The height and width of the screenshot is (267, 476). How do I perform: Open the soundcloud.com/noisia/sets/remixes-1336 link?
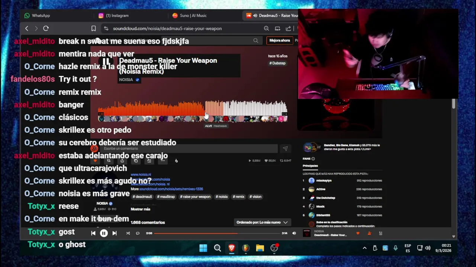(171, 189)
